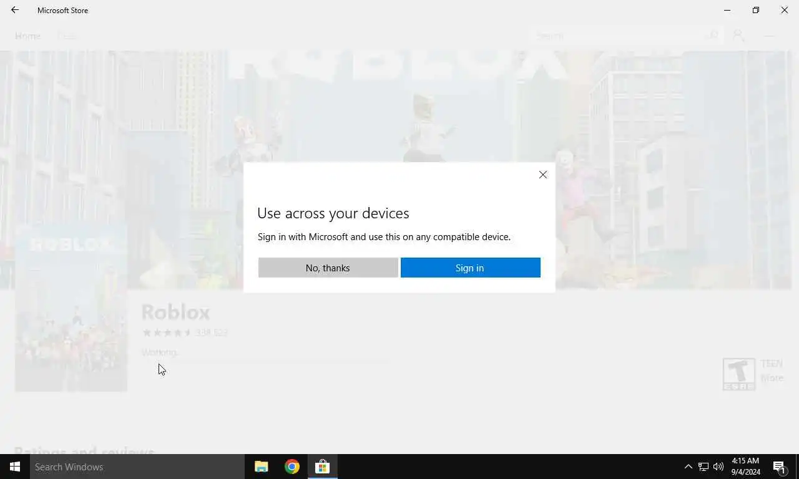Open the volume tray icon
This screenshot has width=799, height=479.
[718, 467]
